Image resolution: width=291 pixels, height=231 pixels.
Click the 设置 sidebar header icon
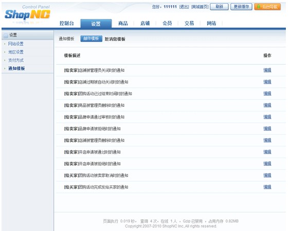point(6,35)
